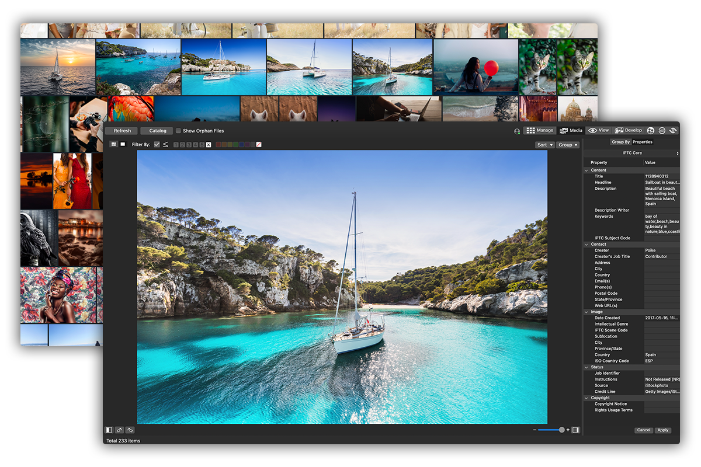
Task: Select woman with red balloon thumbnail
Action: pyautogui.click(x=476, y=67)
